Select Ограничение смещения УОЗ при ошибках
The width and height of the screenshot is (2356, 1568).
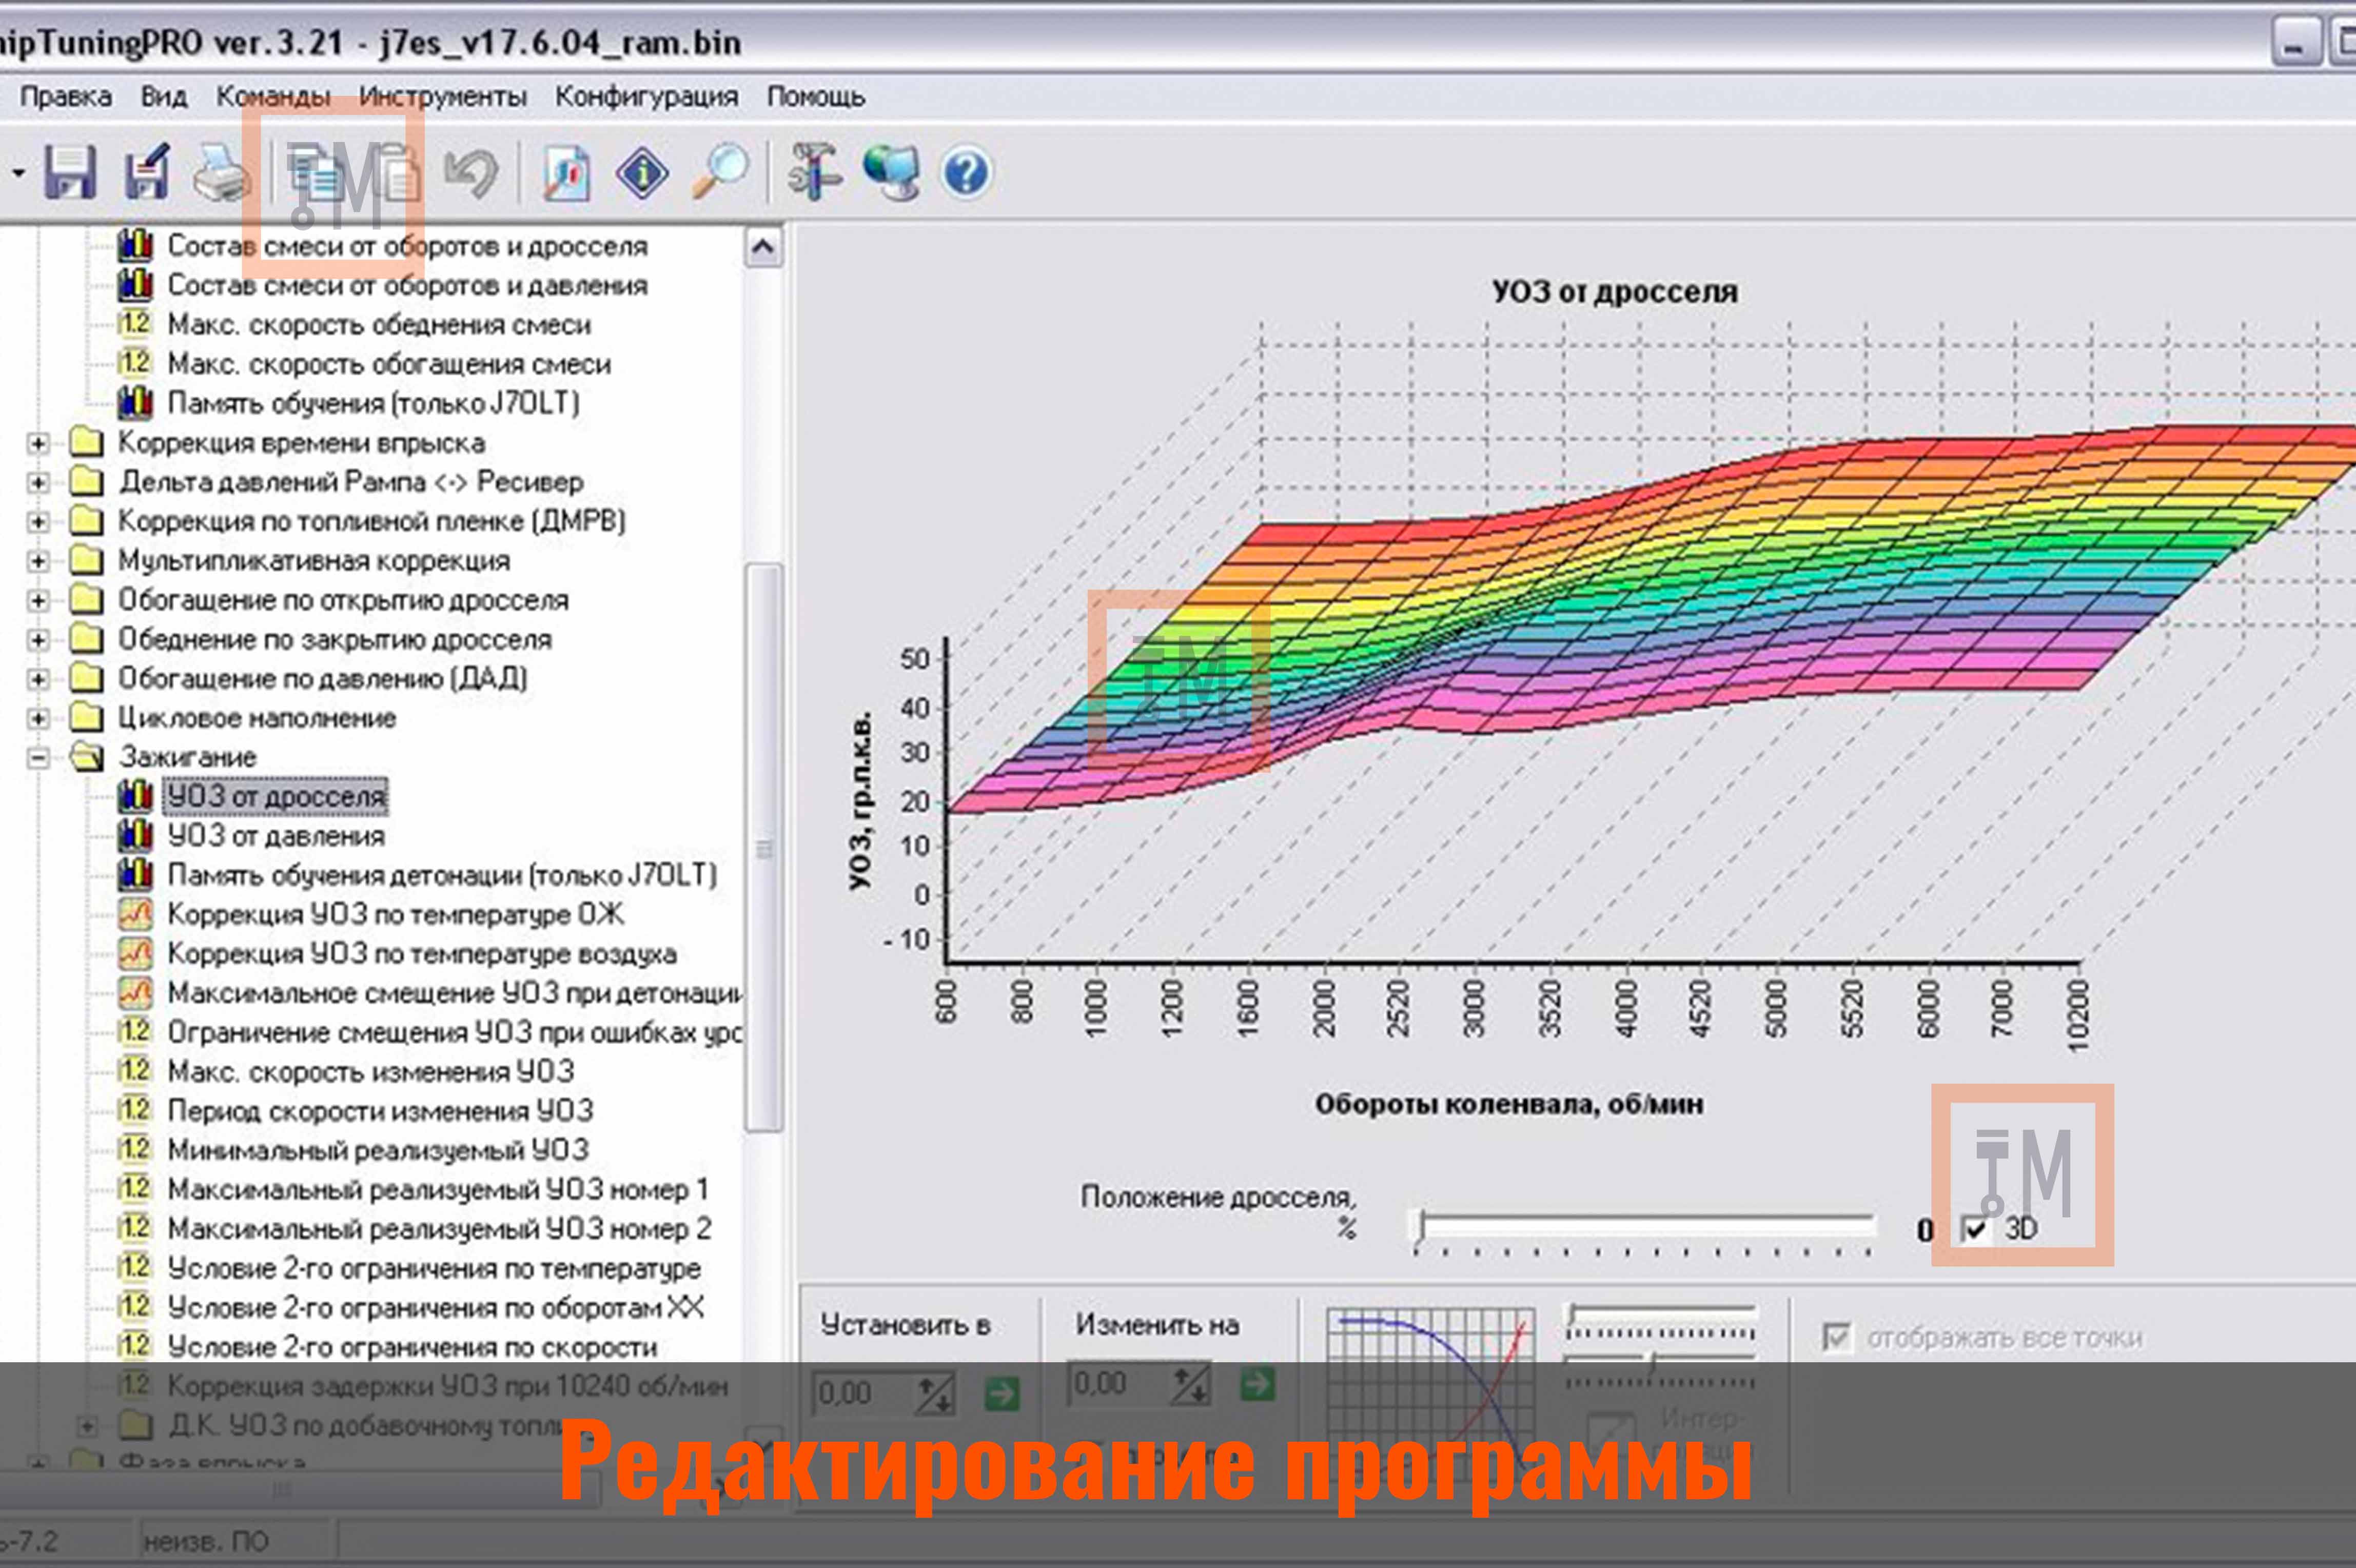click(x=455, y=1032)
